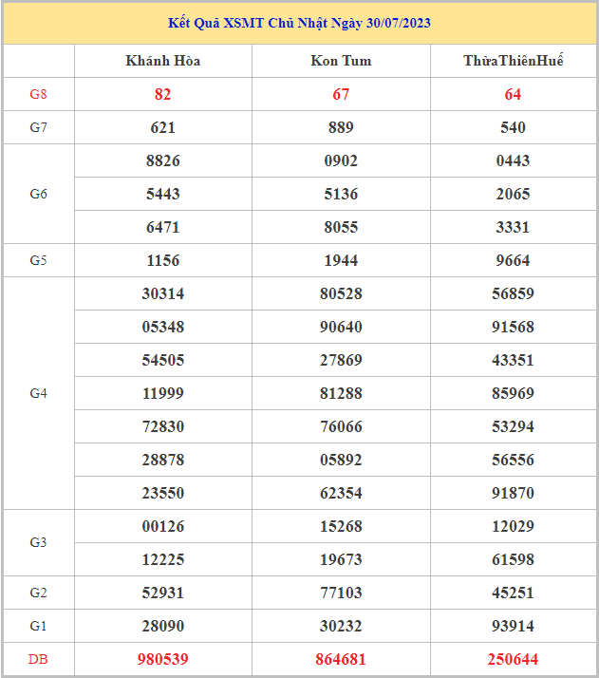599x678 pixels.
Task: Click the red DB row label
Action: tap(38, 659)
